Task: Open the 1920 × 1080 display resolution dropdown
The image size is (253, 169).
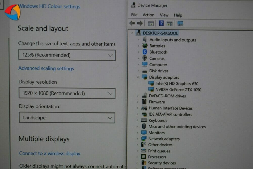Action: pos(67,93)
